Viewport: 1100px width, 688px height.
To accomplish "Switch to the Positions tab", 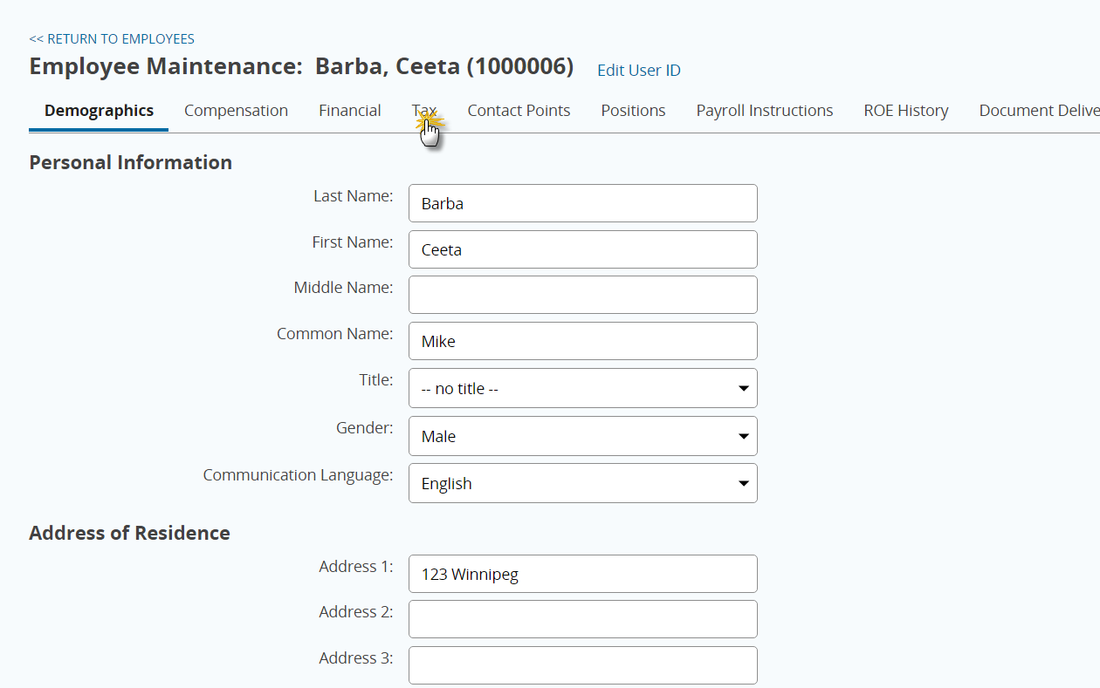I will 633,111.
